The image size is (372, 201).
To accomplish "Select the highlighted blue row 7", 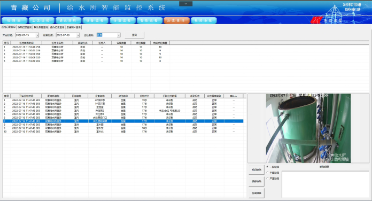I will tap(123, 121).
